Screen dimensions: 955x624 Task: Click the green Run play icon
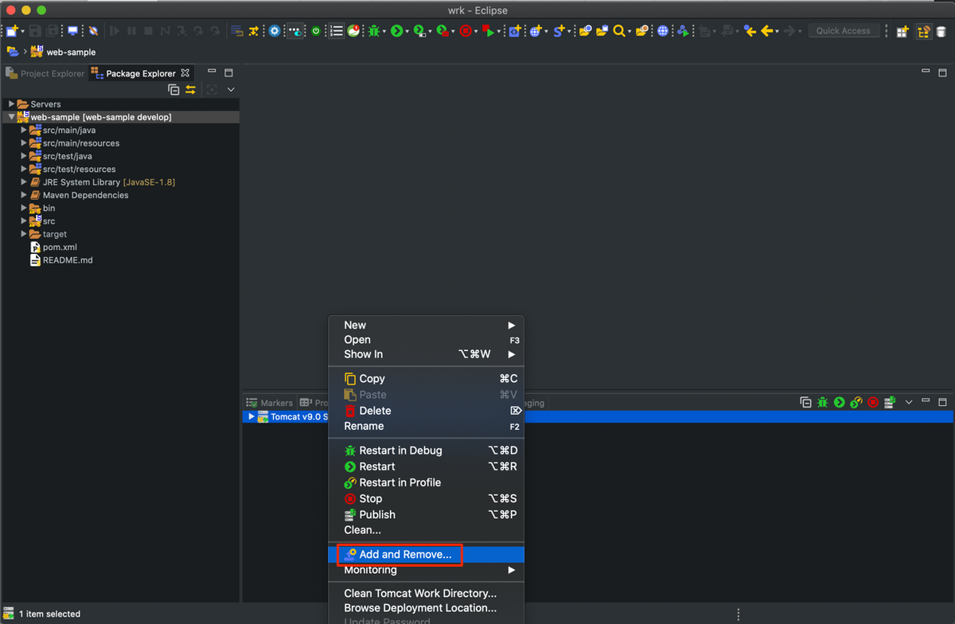click(396, 31)
